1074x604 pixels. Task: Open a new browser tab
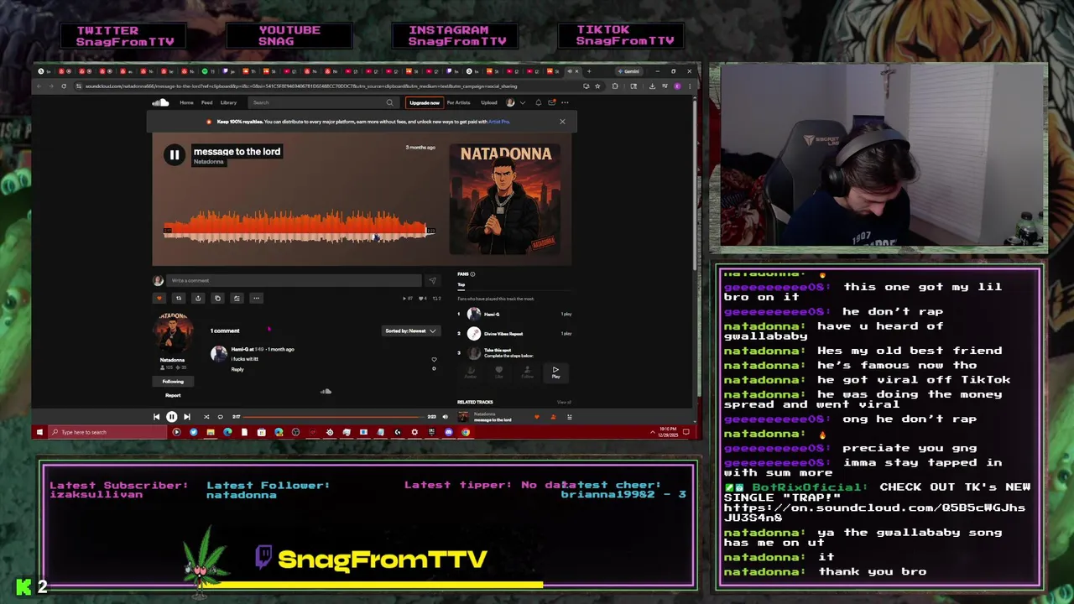pyautogui.click(x=589, y=71)
